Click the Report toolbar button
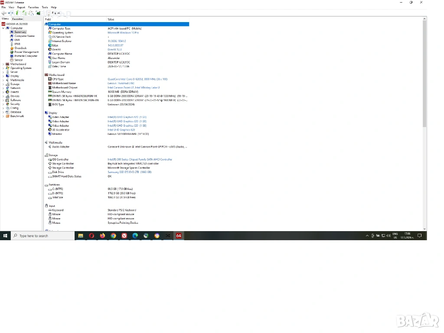 pyautogui.click(x=56, y=13)
